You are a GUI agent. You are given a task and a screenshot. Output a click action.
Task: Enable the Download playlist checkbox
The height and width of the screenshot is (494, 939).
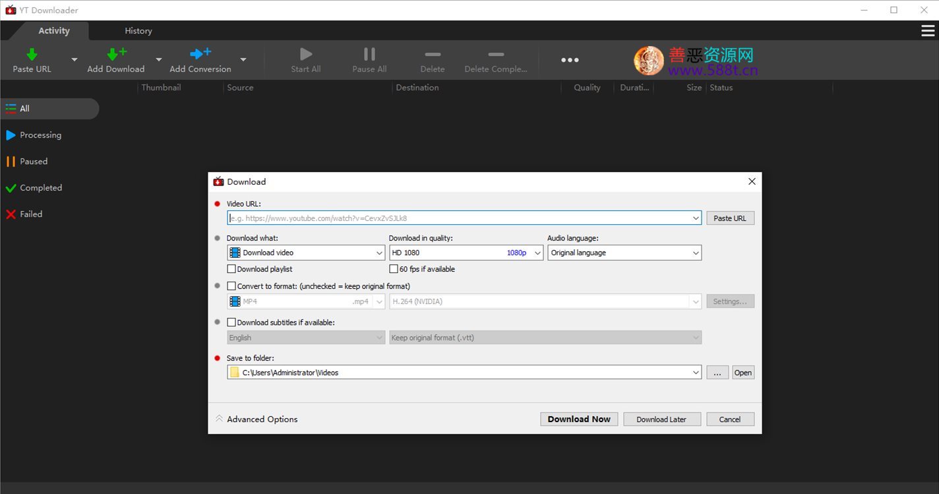coord(231,268)
